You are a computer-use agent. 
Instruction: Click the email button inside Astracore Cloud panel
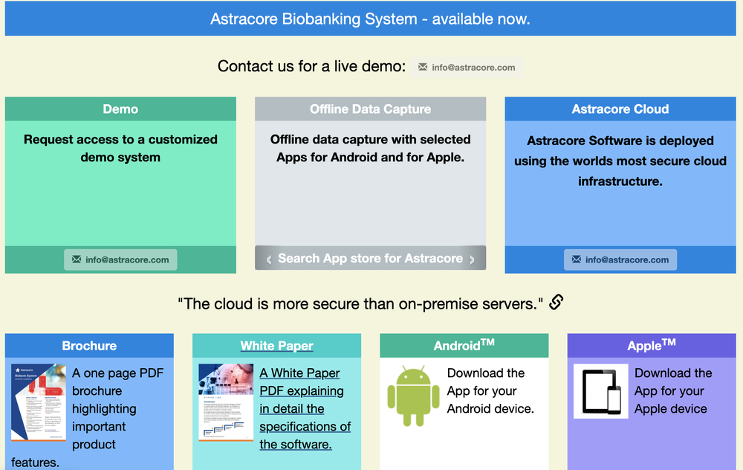point(620,260)
